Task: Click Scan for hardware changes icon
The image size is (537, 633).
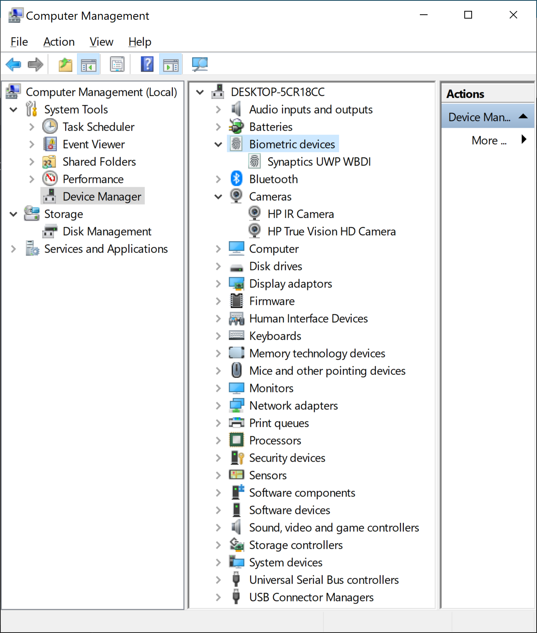Action: [x=200, y=64]
